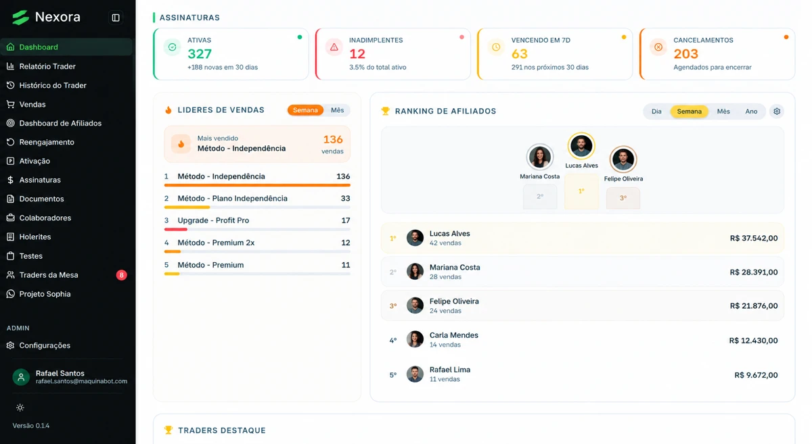Open the Inadimplentes card

(393, 54)
